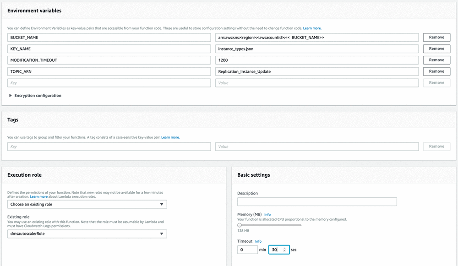Click the timeout seconds stepper arrows
This screenshot has height=266, width=458.
[284, 250]
